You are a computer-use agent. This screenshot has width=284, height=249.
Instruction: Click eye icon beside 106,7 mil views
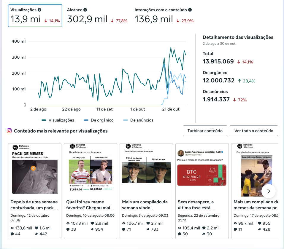pos(124,223)
